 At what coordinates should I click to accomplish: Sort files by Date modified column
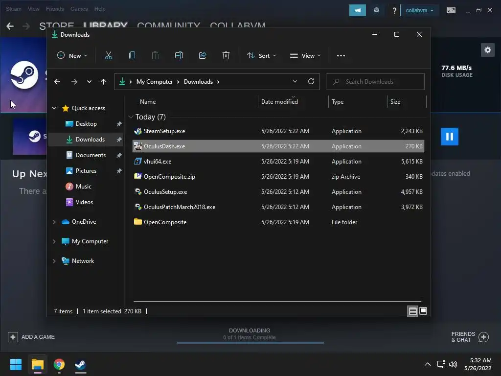pos(279,102)
